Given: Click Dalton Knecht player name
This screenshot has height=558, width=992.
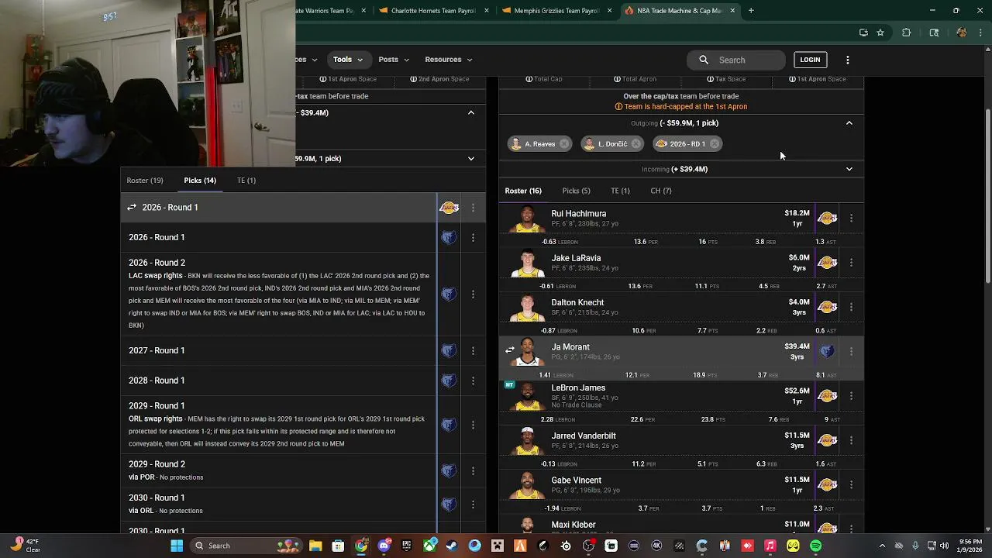Looking at the screenshot, I should coord(577,302).
